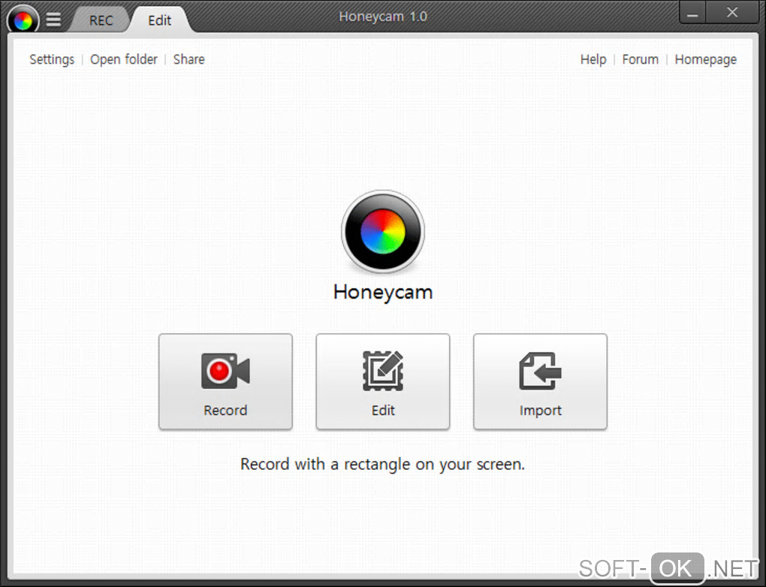Open the Help link
Image resolution: width=766 pixels, height=587 pixels.
point(593,59)
